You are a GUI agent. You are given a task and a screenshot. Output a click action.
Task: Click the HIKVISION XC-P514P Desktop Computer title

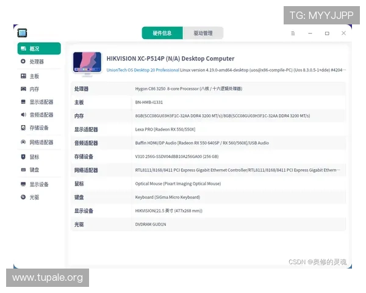click(170, 59)
